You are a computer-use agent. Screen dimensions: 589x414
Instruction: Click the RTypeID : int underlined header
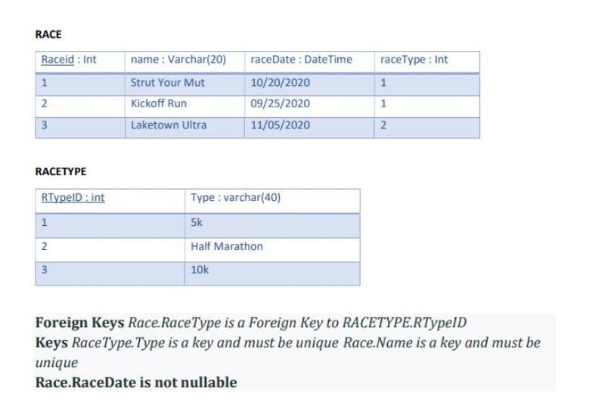pos(73,197)
